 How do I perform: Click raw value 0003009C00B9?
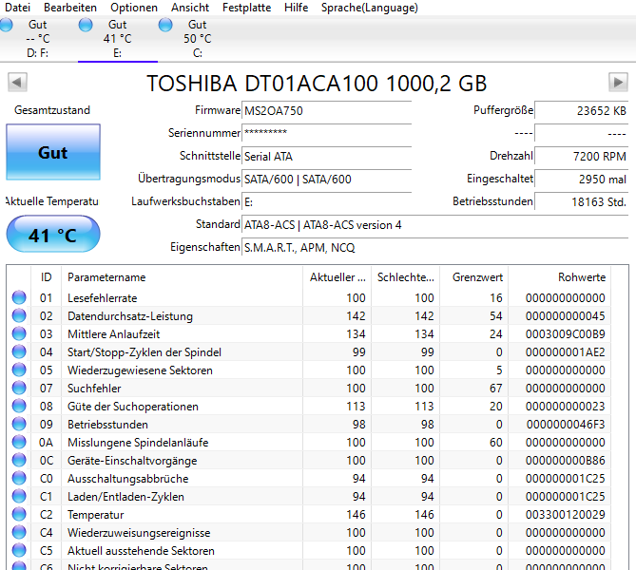point(566,334)
